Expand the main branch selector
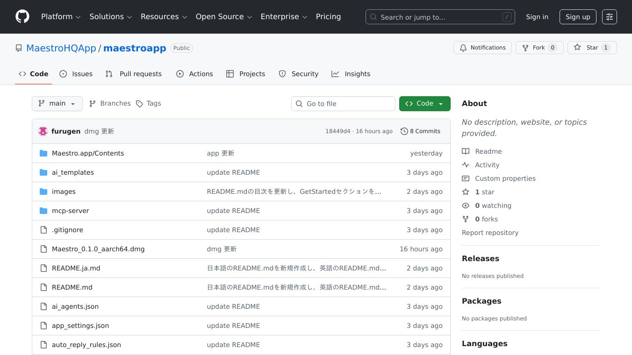Image resolution: width=632 pixels, height=355 pixels. click(x=57, y=104)
